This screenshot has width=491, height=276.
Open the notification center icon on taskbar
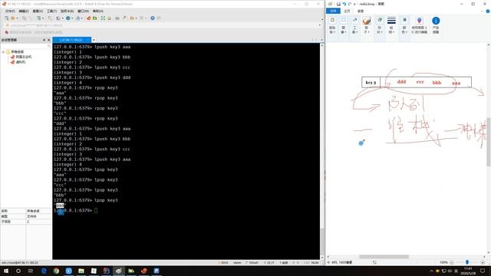[483, 271]
